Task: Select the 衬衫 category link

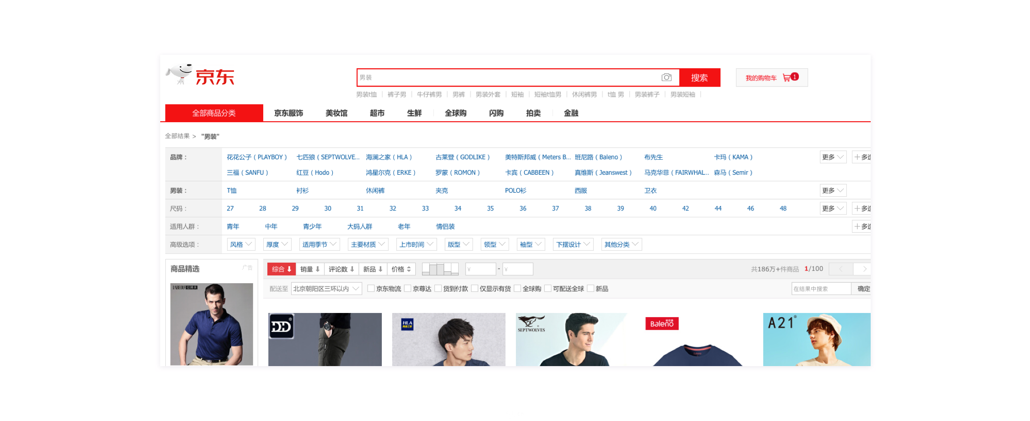Action: [x=303, y=190]
